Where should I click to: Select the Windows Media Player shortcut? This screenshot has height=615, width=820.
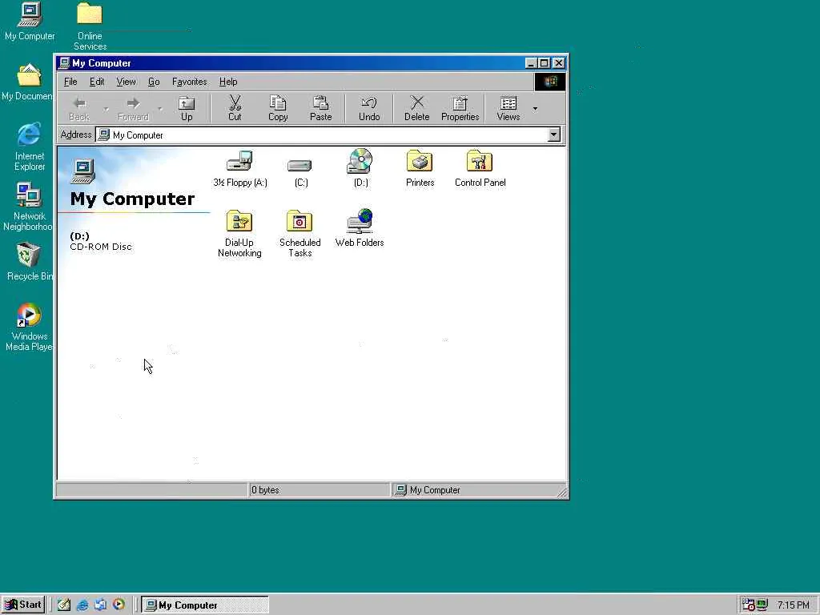29,327
